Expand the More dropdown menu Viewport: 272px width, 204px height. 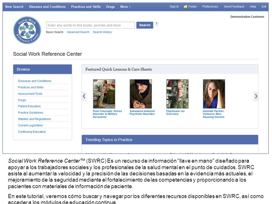click(x=126, y=7)
